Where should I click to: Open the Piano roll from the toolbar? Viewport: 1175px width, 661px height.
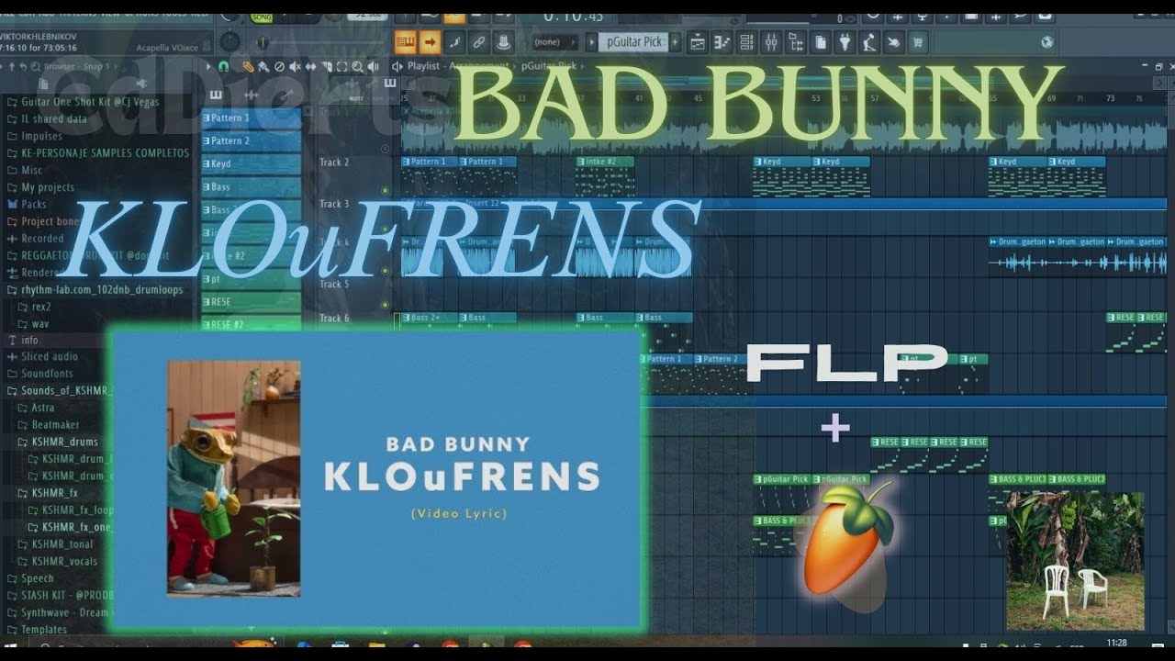722,42
